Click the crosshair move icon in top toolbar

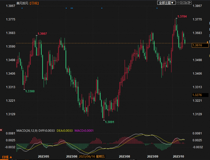178,3
